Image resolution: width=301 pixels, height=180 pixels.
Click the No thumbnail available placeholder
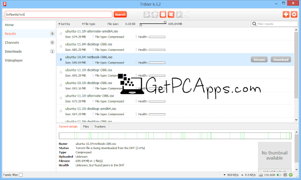tap(275, 156)
